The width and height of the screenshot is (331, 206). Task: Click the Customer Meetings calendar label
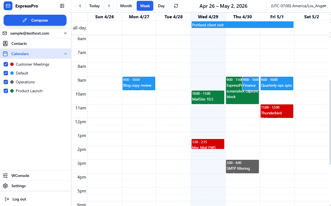tap(32, 64)
